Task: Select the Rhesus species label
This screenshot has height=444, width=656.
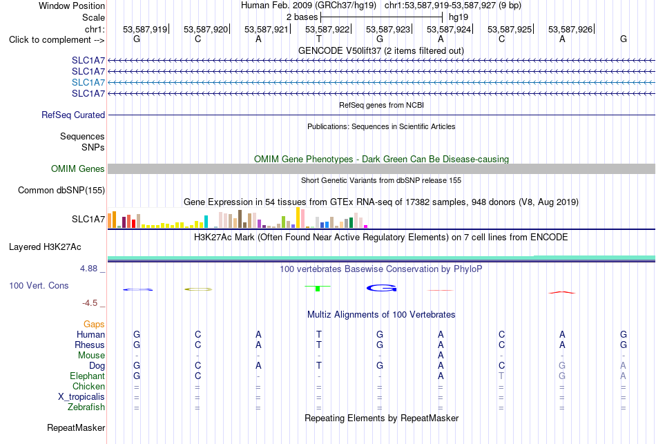Action: point(90,345)
